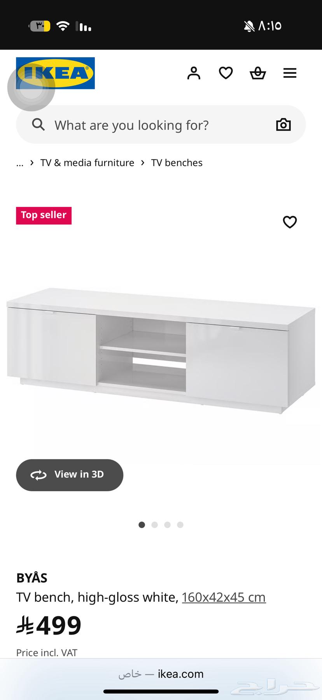Open the hamburger menu icon
Image resolution: width=322 pixels, height=700 pixels.
[290, 73]
